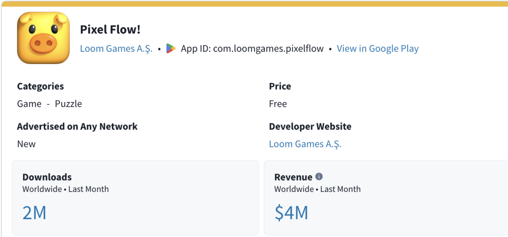Click the Downloads card heading

[47, 177]
